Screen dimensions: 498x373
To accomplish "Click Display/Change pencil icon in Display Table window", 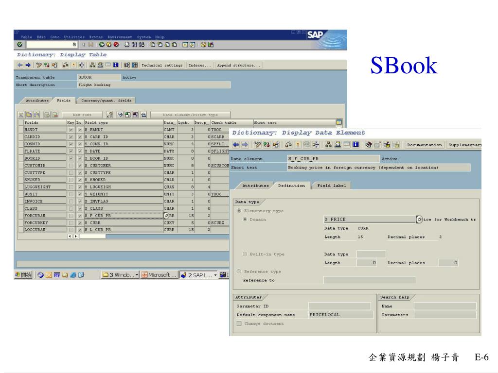I will click(x=39, y=65).
